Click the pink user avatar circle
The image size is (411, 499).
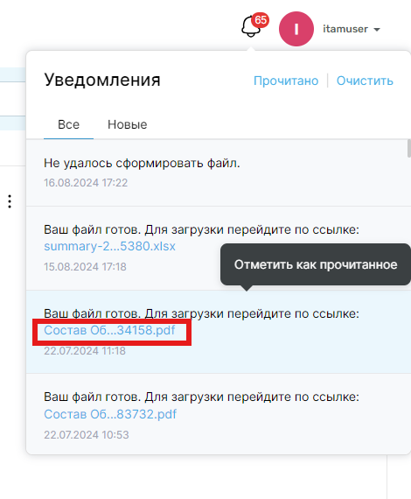(x=296, y=29)
